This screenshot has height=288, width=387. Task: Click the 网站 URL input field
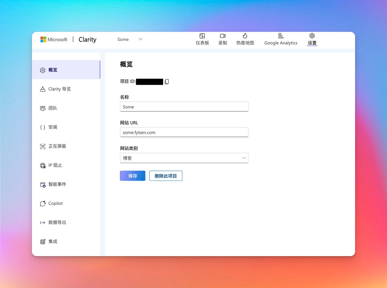(184, 132)
